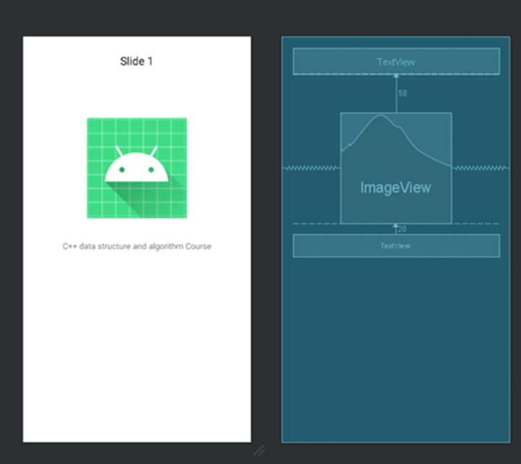Select the "C++ data structure and algorithm Course" text

click(x=137, y=246)
